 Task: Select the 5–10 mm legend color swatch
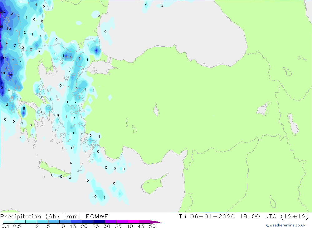[x=54, y=222]
